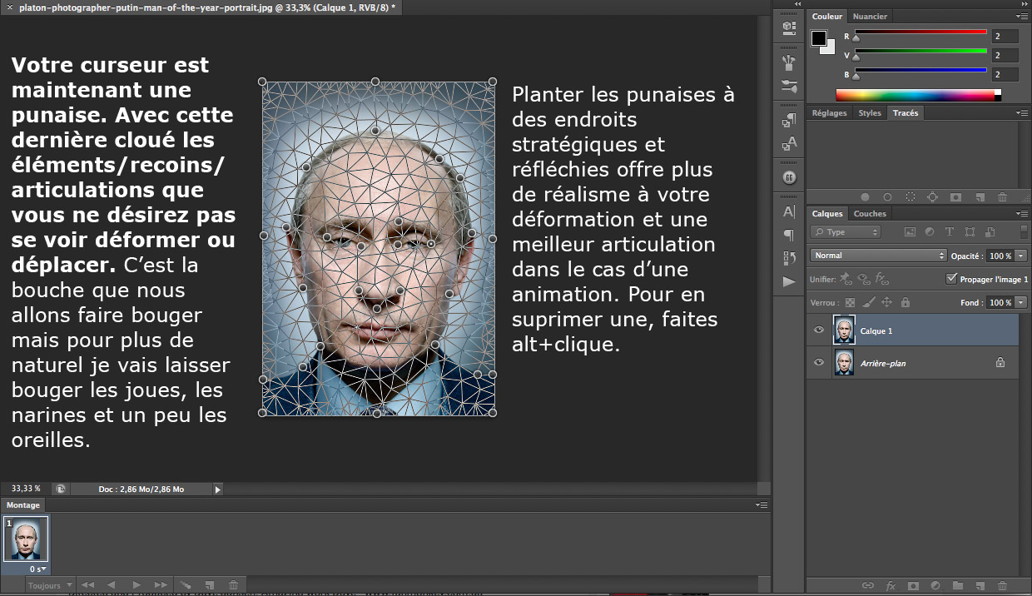
Task: Open the Toujours loop options dropdown
Action: pos(51,586)
